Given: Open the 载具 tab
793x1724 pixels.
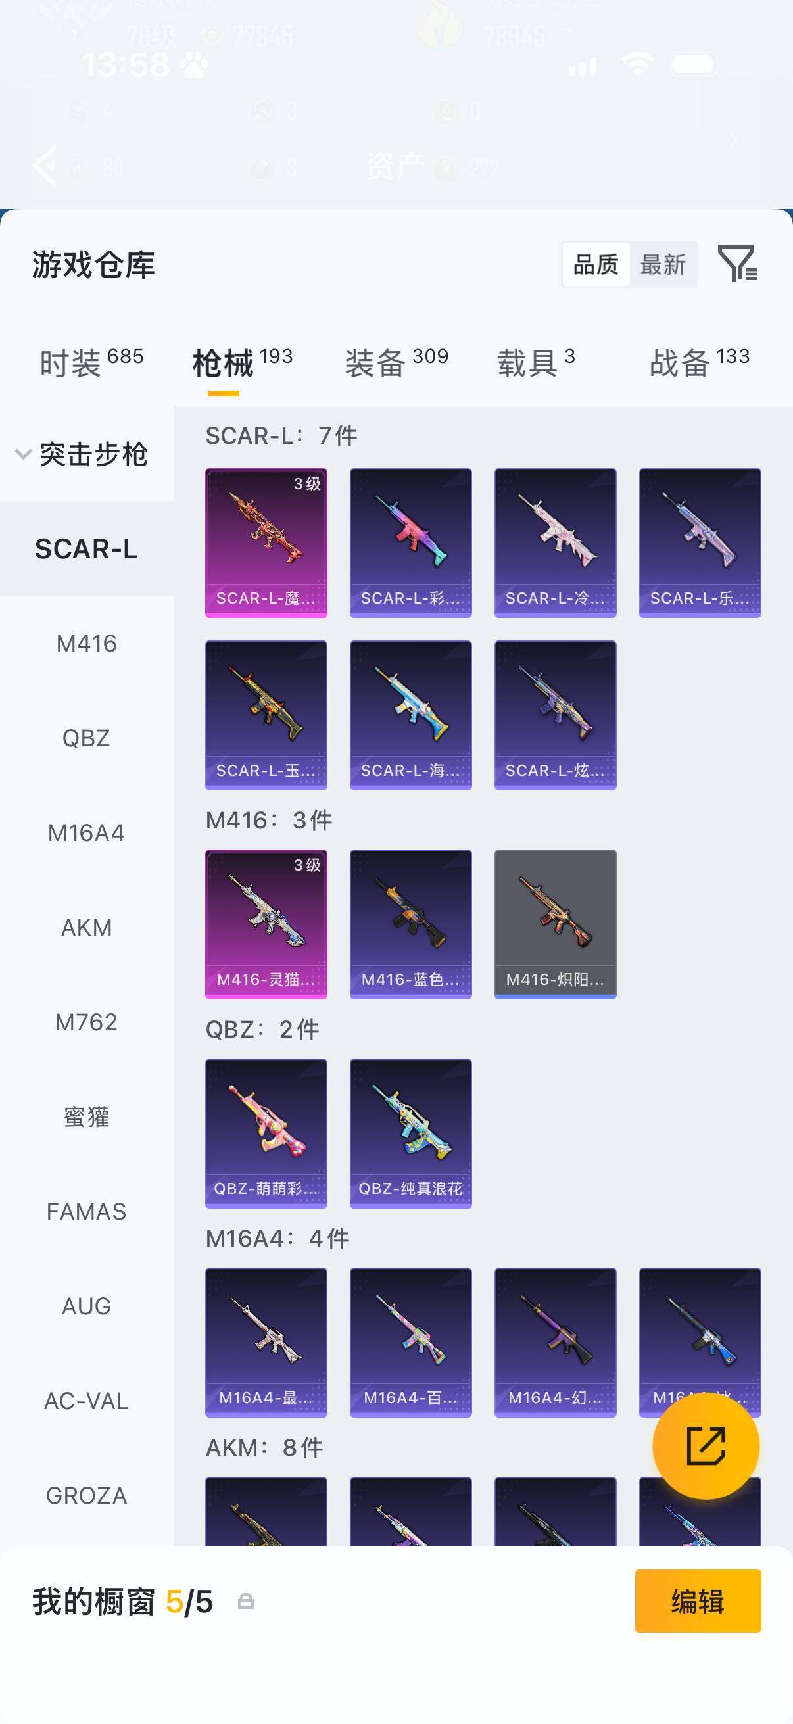Looking at the screenshot, I should click(536, 362).
